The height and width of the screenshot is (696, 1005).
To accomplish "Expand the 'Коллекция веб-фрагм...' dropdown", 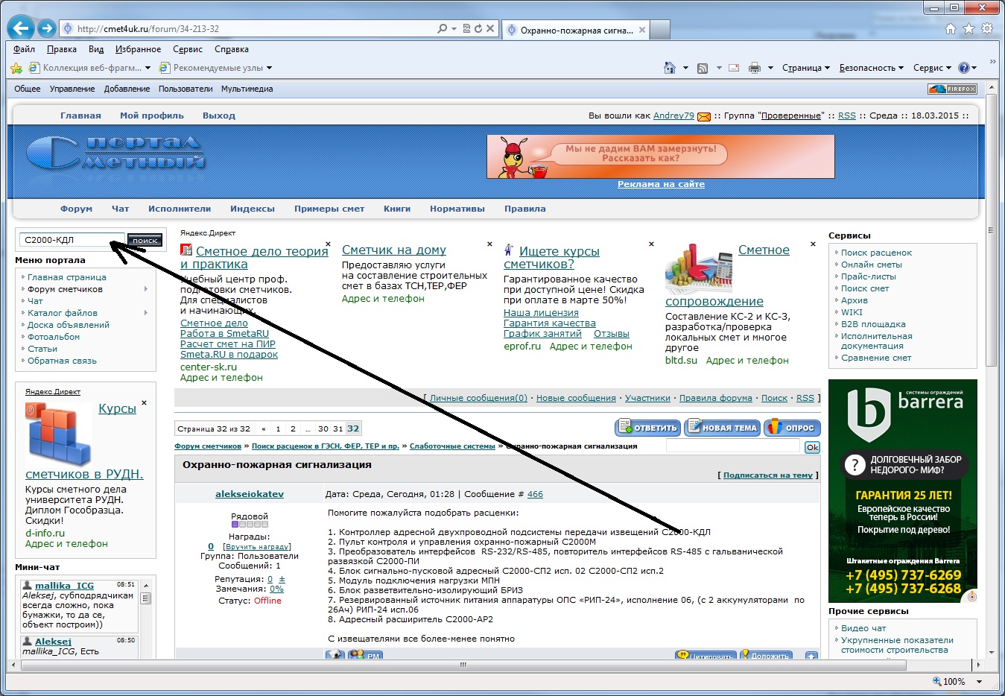I will [x=148, y=68].
